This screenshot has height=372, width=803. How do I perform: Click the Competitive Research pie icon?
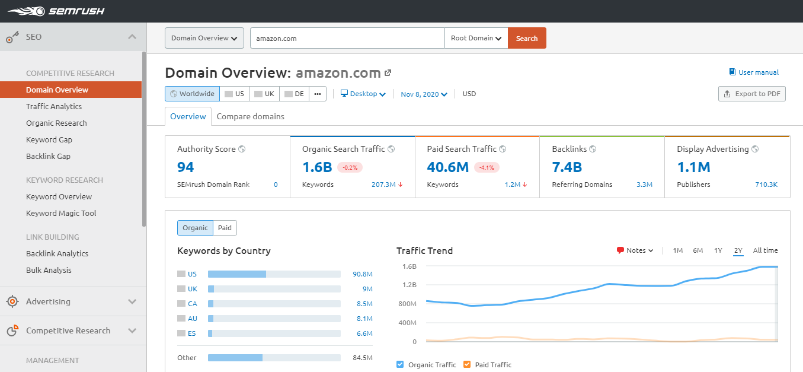point(12,330)
